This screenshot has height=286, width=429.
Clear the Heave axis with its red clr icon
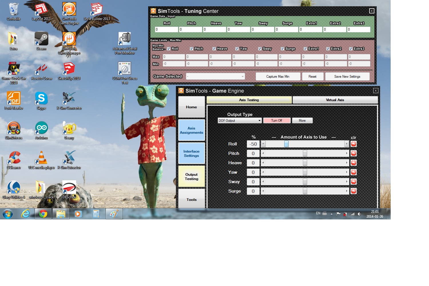[353, 163]
